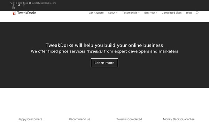Go to Completed Sites page
Image resolution: width=209 pixels, height=139 pixels.
click(171, 13)
